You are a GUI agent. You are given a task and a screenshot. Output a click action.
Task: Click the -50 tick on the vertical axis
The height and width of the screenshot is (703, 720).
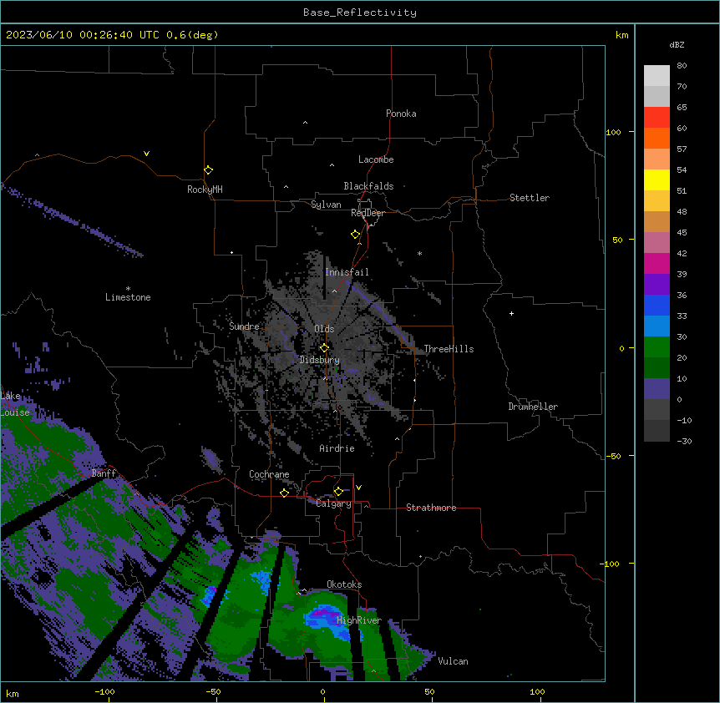coord(613,456)
